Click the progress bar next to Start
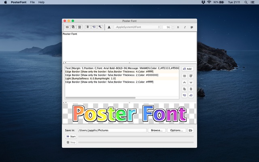The image size is (259, 162). (x=136, y=136)
